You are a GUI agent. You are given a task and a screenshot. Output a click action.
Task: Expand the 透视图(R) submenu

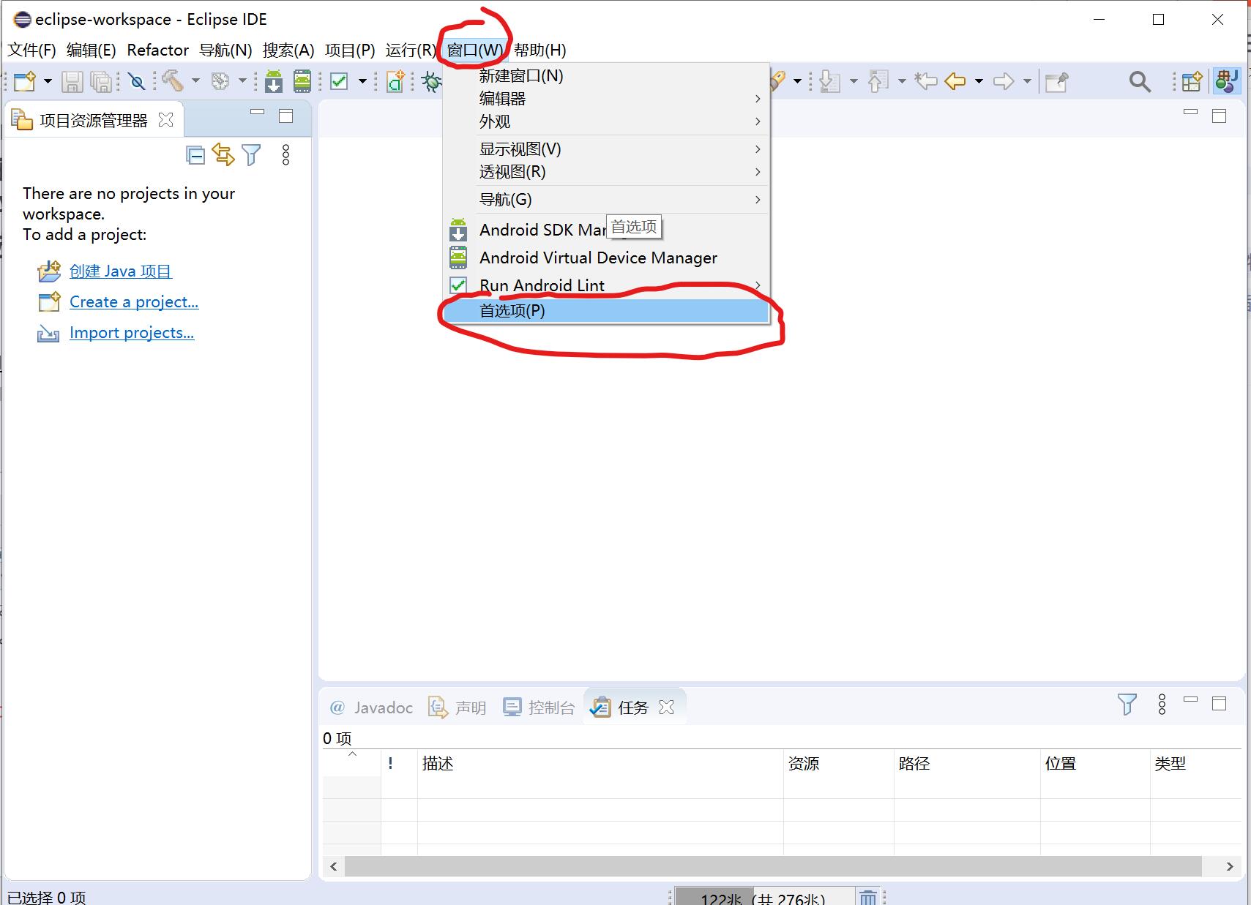606,172
